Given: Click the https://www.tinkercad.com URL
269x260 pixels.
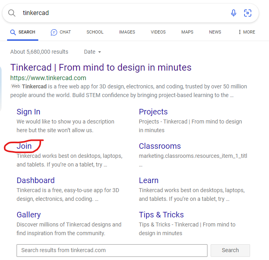Looking at the screenshot, I should (48, 78).
